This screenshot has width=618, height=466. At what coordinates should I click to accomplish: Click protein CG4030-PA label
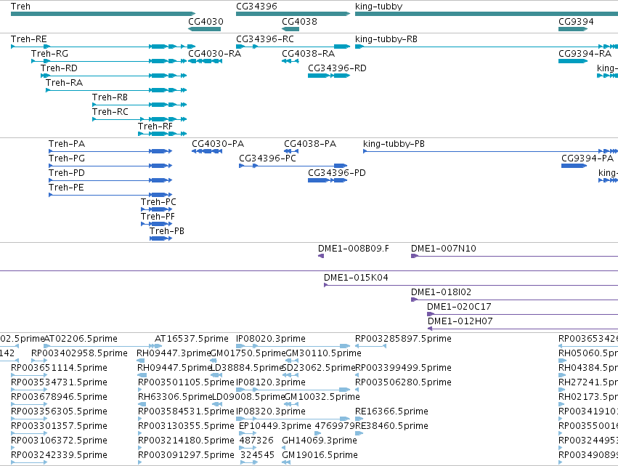point(218,144)
